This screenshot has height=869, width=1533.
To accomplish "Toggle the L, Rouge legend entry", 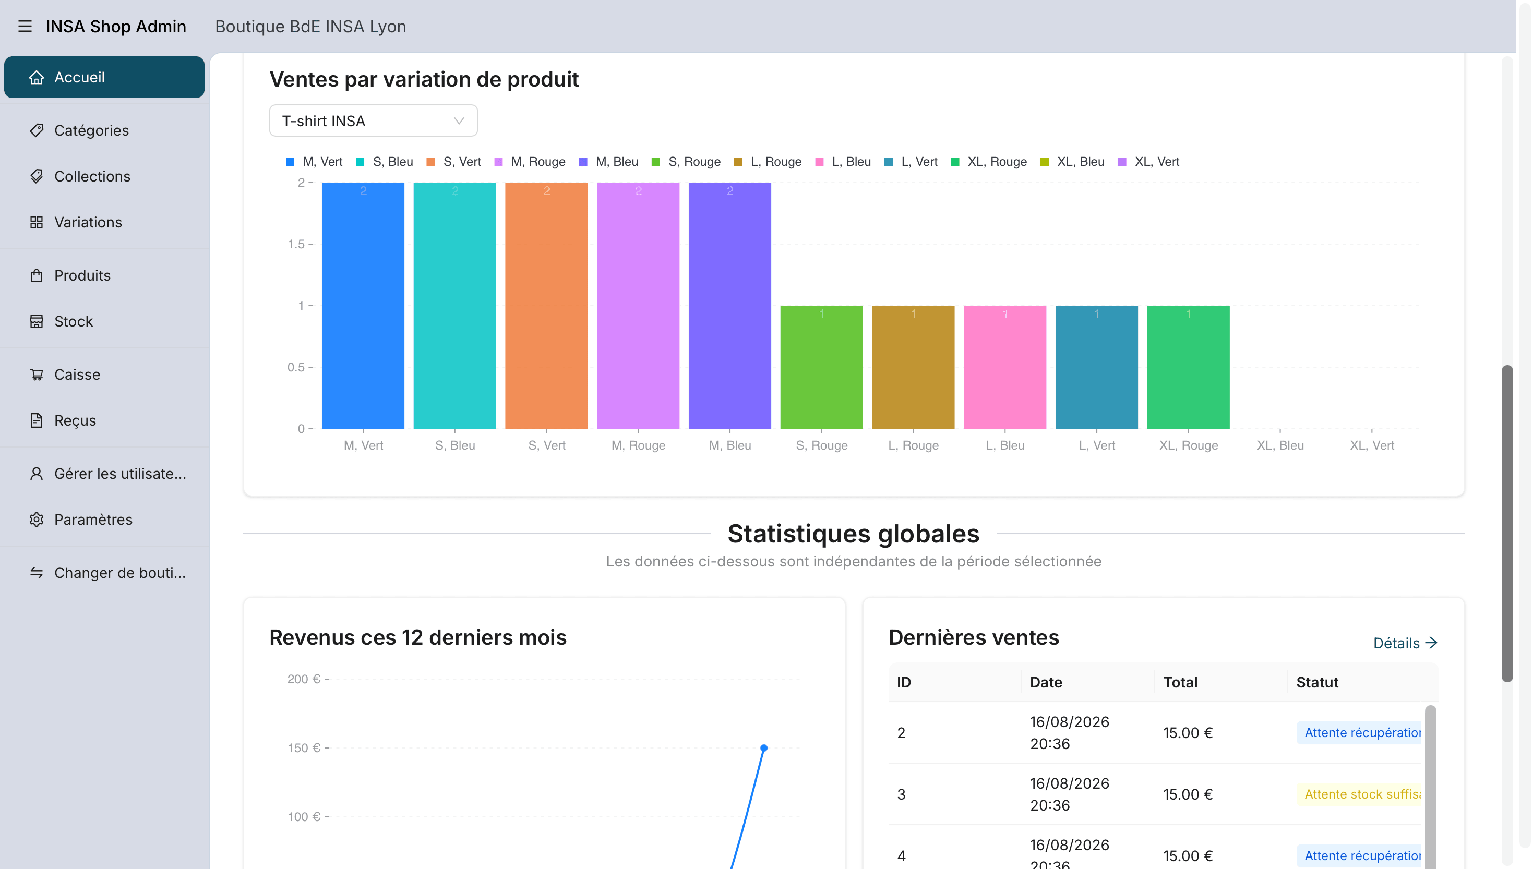I will pos(768,162).
